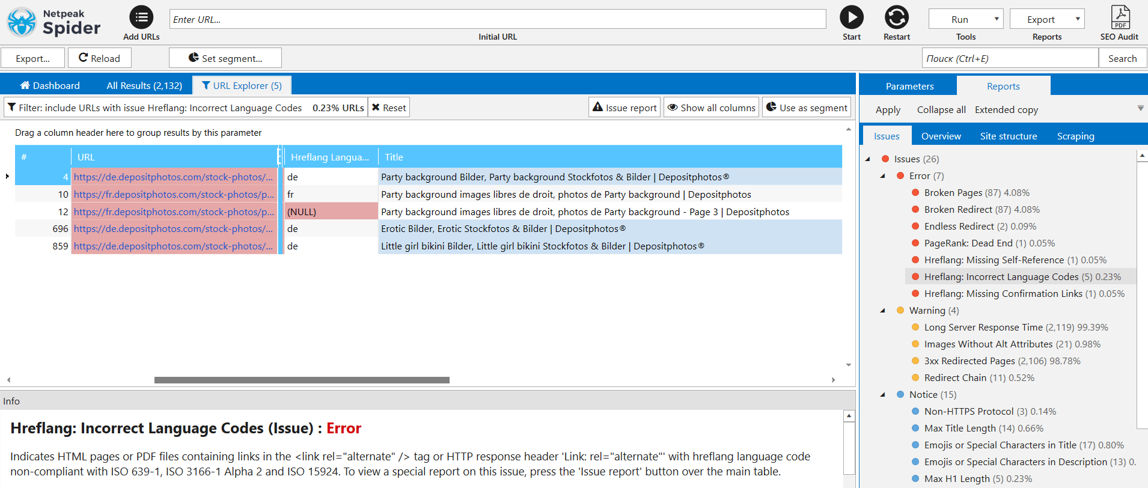
Task: Sort by the Hreflang Language column header
Action: 330,157
